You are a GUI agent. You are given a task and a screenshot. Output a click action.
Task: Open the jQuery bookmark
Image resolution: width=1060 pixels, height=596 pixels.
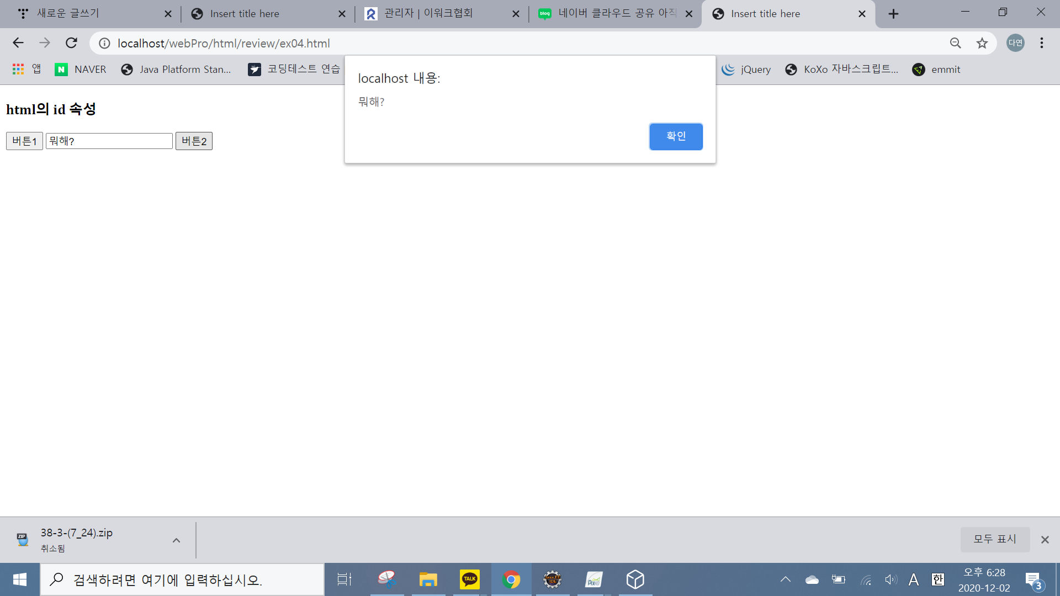(x=746, y=69)
